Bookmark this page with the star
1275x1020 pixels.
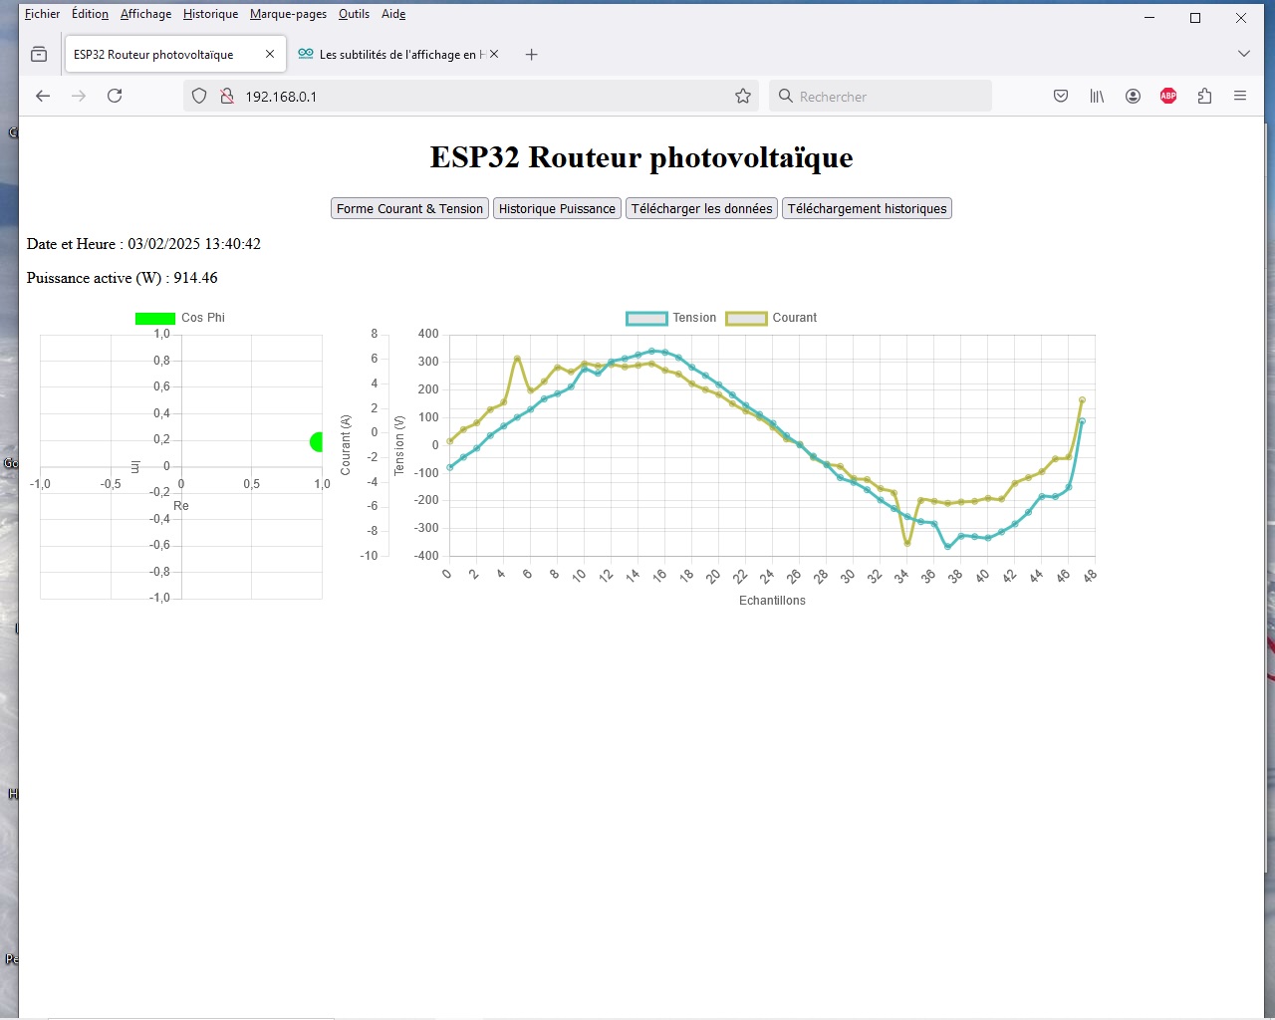(743, 96)
